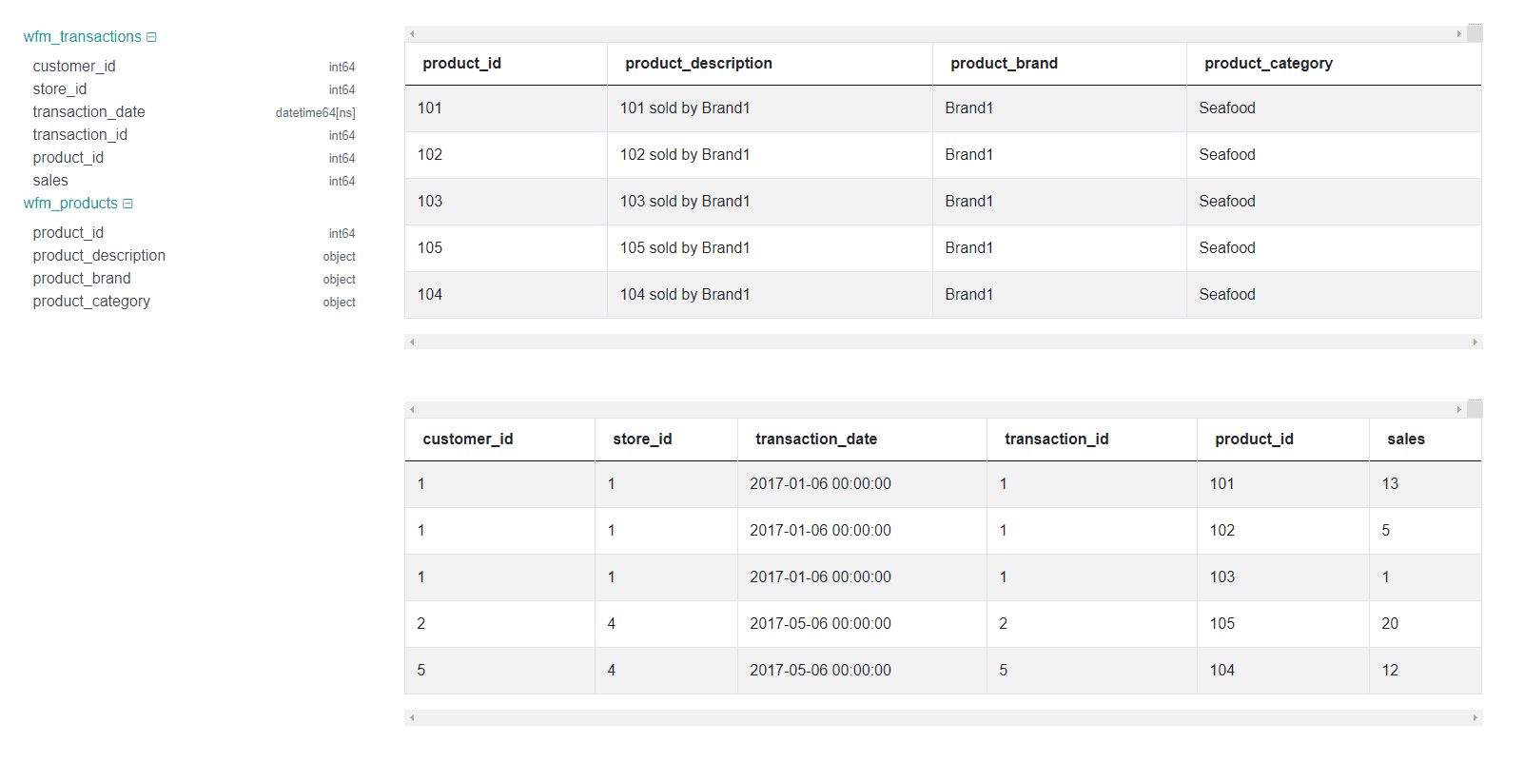Click right arrow of transactions table top scrollbar
Image resolution: width=1524 pixels, height=762 pixels.
pos(1458,410)
